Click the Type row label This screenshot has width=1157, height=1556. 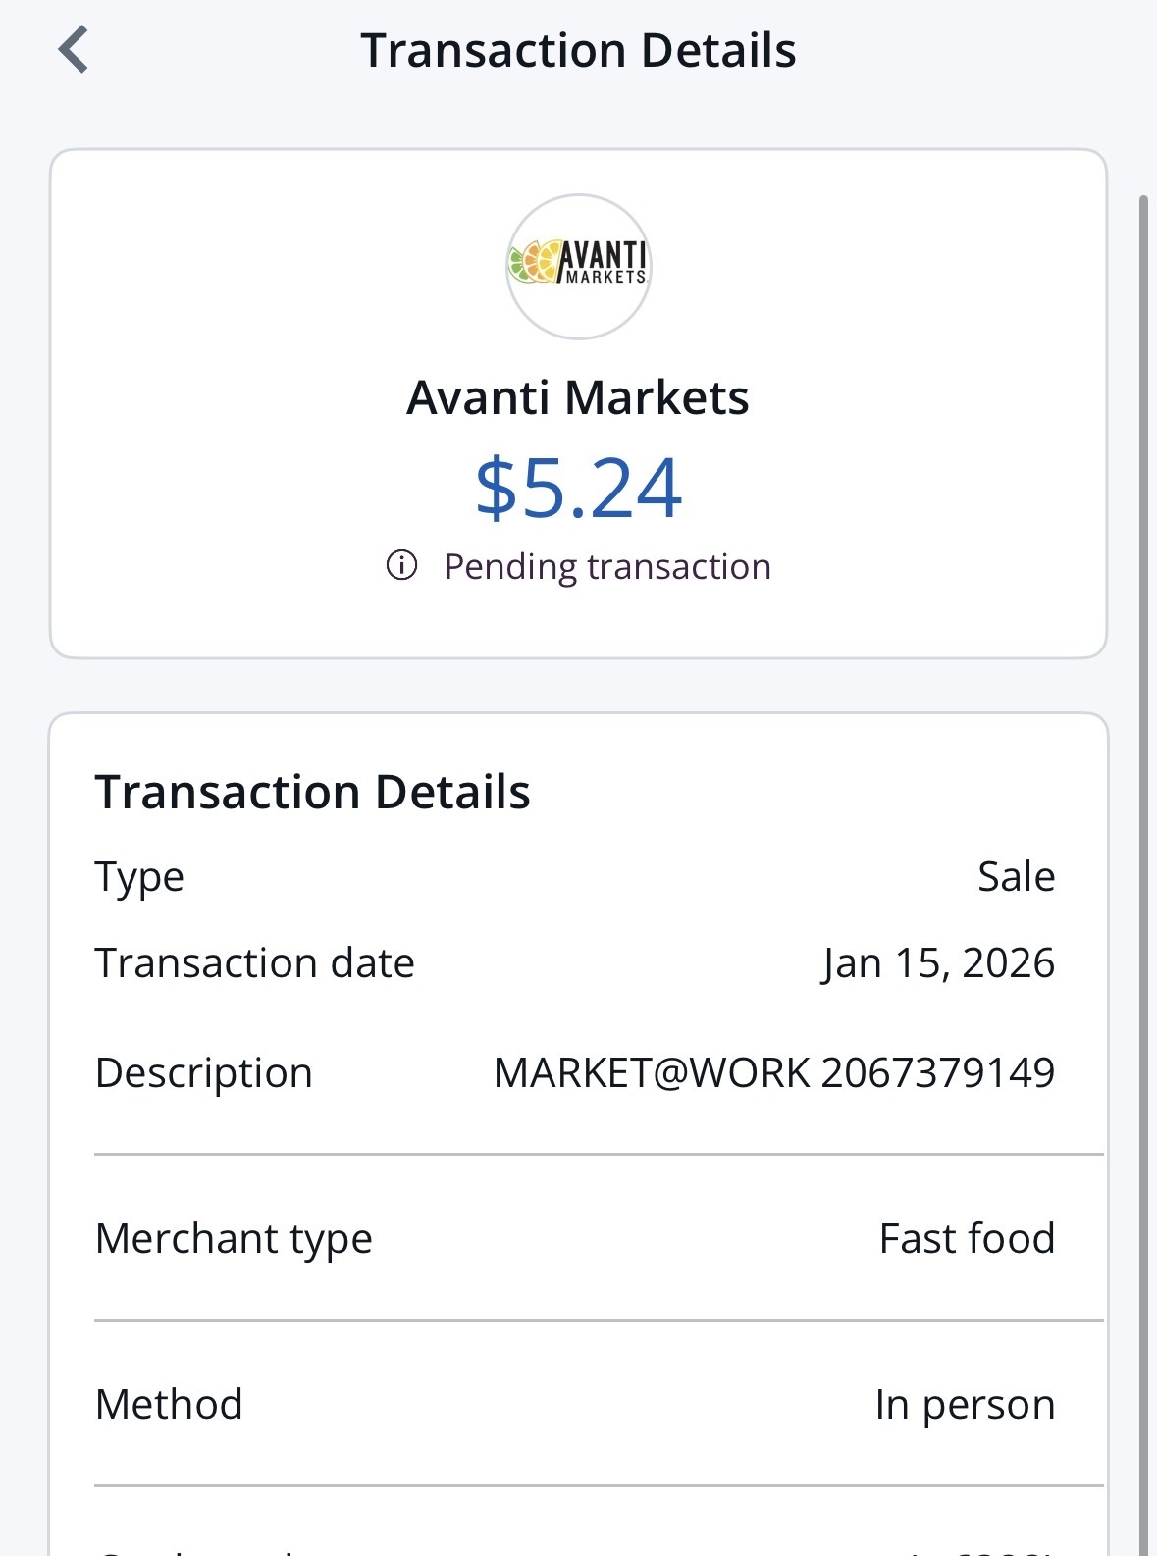[x=139, y=876]
